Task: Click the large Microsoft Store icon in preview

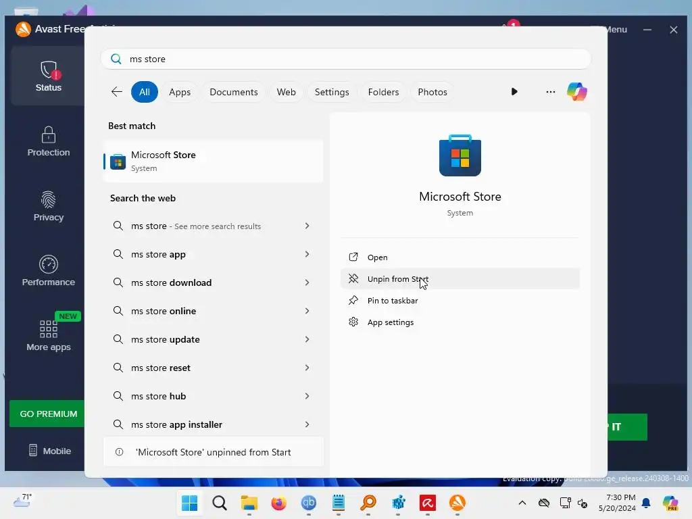Action: pyautogui.click(x=460, y=155)
